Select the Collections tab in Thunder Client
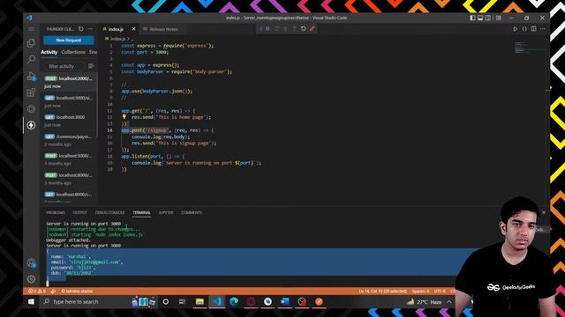 point(73,52)
